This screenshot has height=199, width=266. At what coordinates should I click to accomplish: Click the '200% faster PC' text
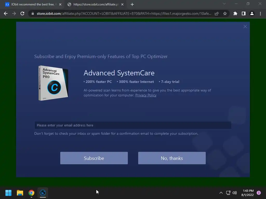coord(98,82)
